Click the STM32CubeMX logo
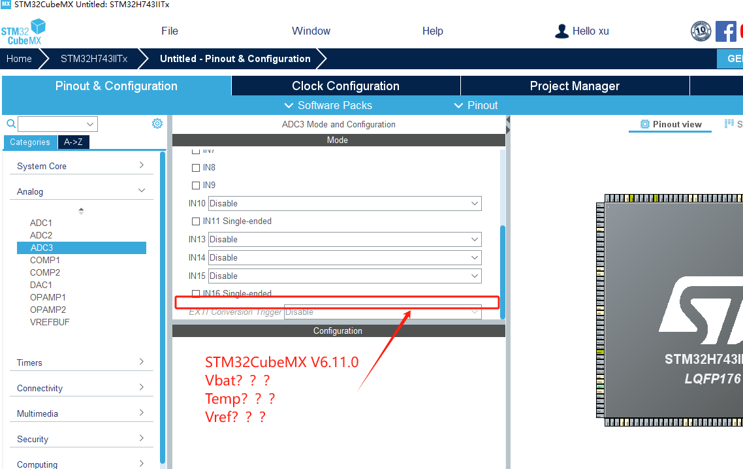Image resolution: width=743 pixels, height=469 pixels. pos(24,31)
